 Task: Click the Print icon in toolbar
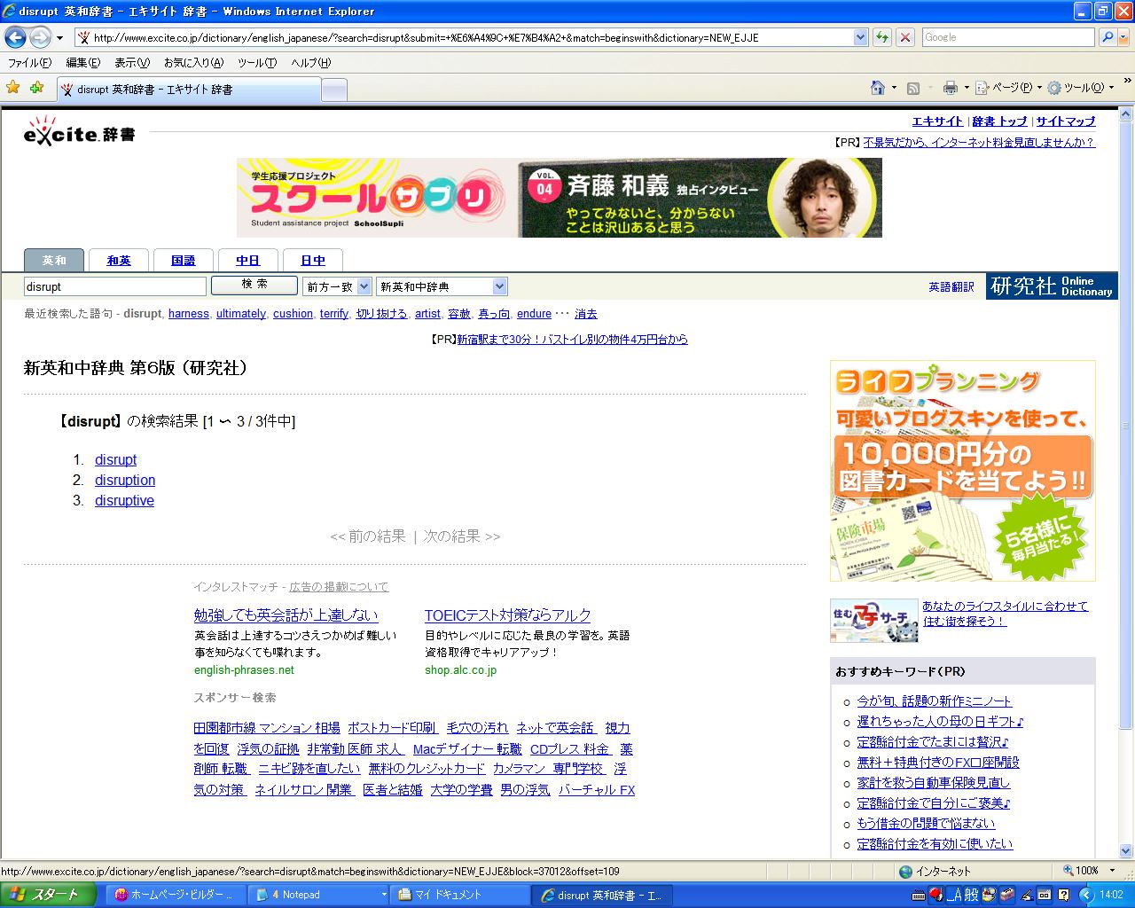point(950,88)
